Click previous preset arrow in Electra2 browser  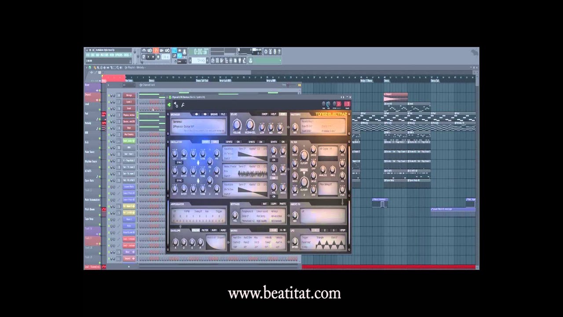[x=197, y=114]
